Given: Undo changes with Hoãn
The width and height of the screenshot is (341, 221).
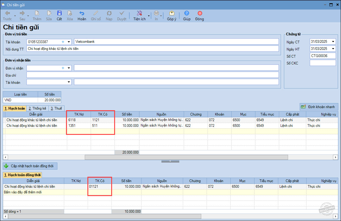Looking at the screenshot, I should click(82, 16).
